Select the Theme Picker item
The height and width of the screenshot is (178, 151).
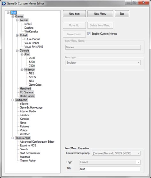click(x=28, y=161)
